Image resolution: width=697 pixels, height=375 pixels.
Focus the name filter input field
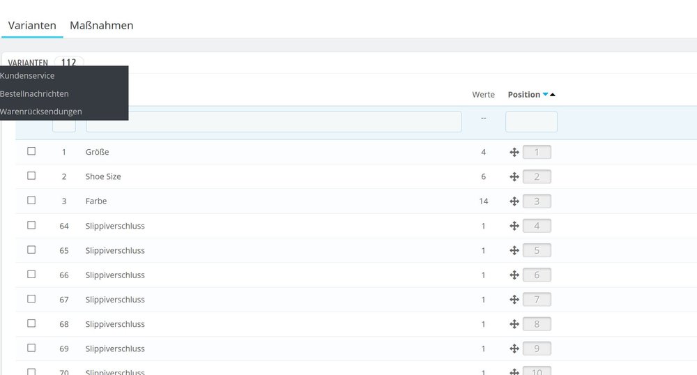pyautogui.click(x=274, y=122)
